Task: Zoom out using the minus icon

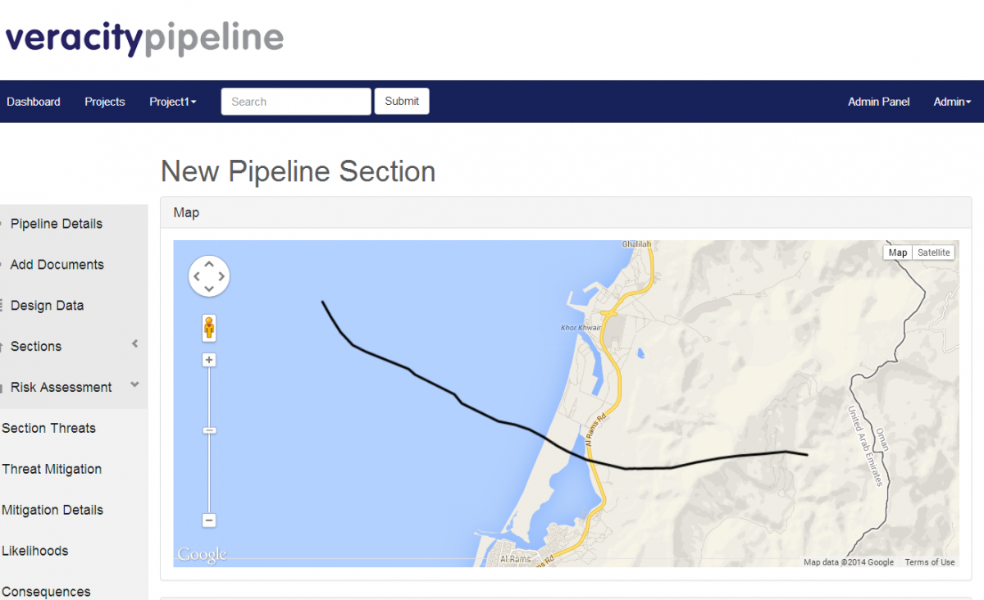Action: [x=209, y=520]
